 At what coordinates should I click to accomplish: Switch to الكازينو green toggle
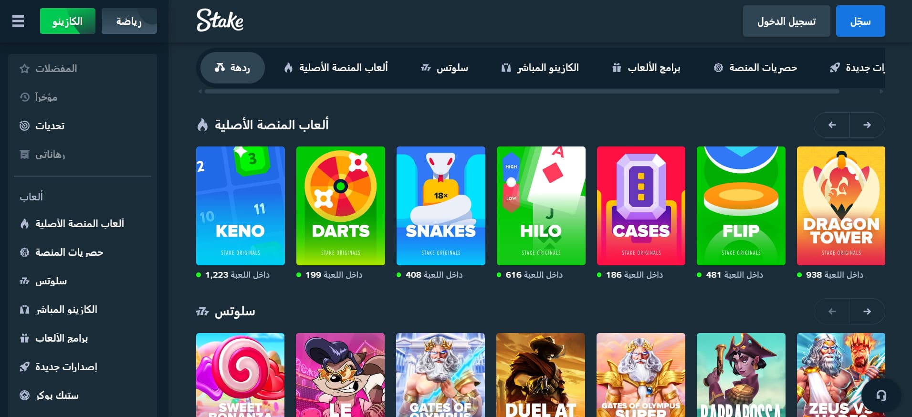click(68, 21)
